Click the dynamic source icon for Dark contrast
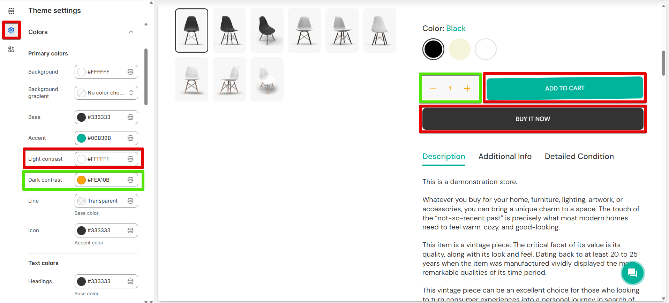 tap(130, 180)
